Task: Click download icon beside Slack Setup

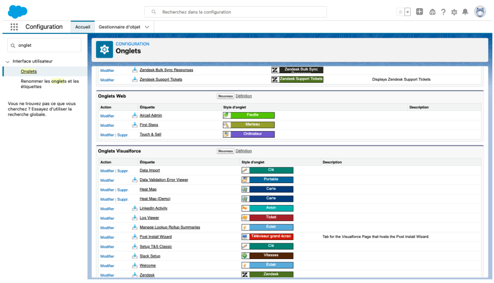Action: 135,256
